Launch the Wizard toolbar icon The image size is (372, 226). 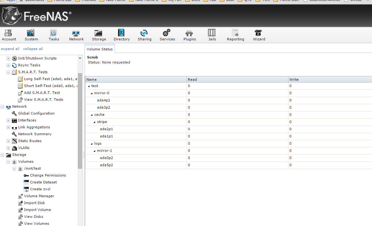tap(259, 35)
